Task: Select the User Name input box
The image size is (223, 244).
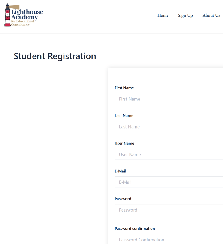Action: tap(169, 154)
